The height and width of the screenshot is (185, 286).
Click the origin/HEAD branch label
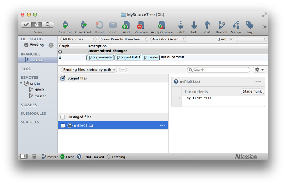(x=128, y=57)
